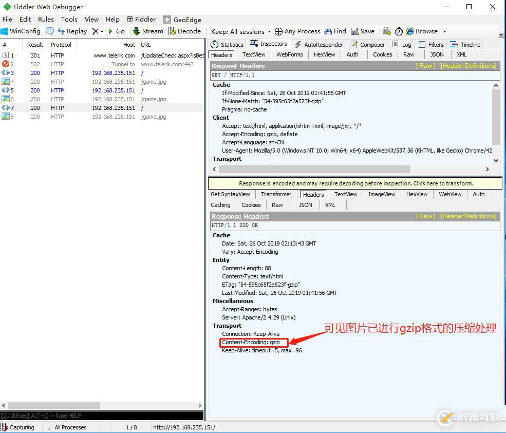The height and width of the screenshot is (433, 506).
Task: Switch to the AutoResponder tab
Action: pos(318,45)
